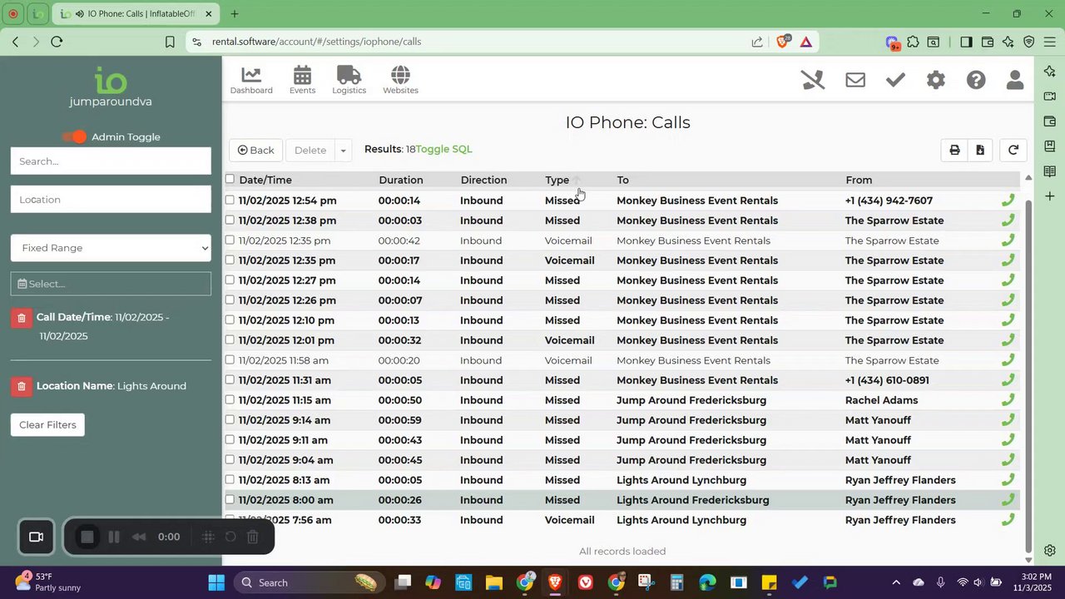
Task: Bookmark this page icon
Action: [x=170, y=42]
